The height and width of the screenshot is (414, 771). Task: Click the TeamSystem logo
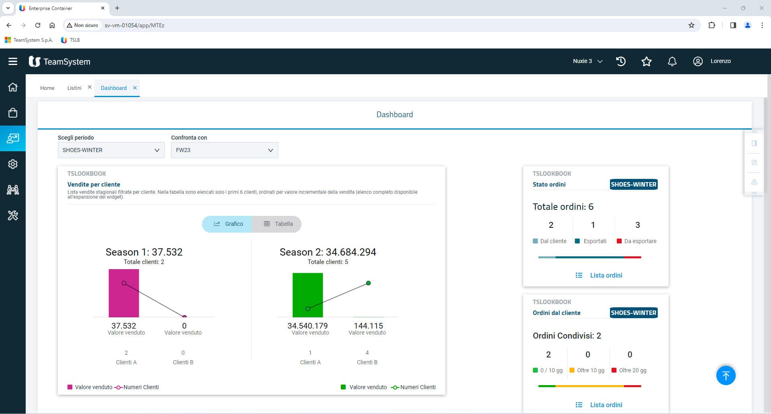59,61
